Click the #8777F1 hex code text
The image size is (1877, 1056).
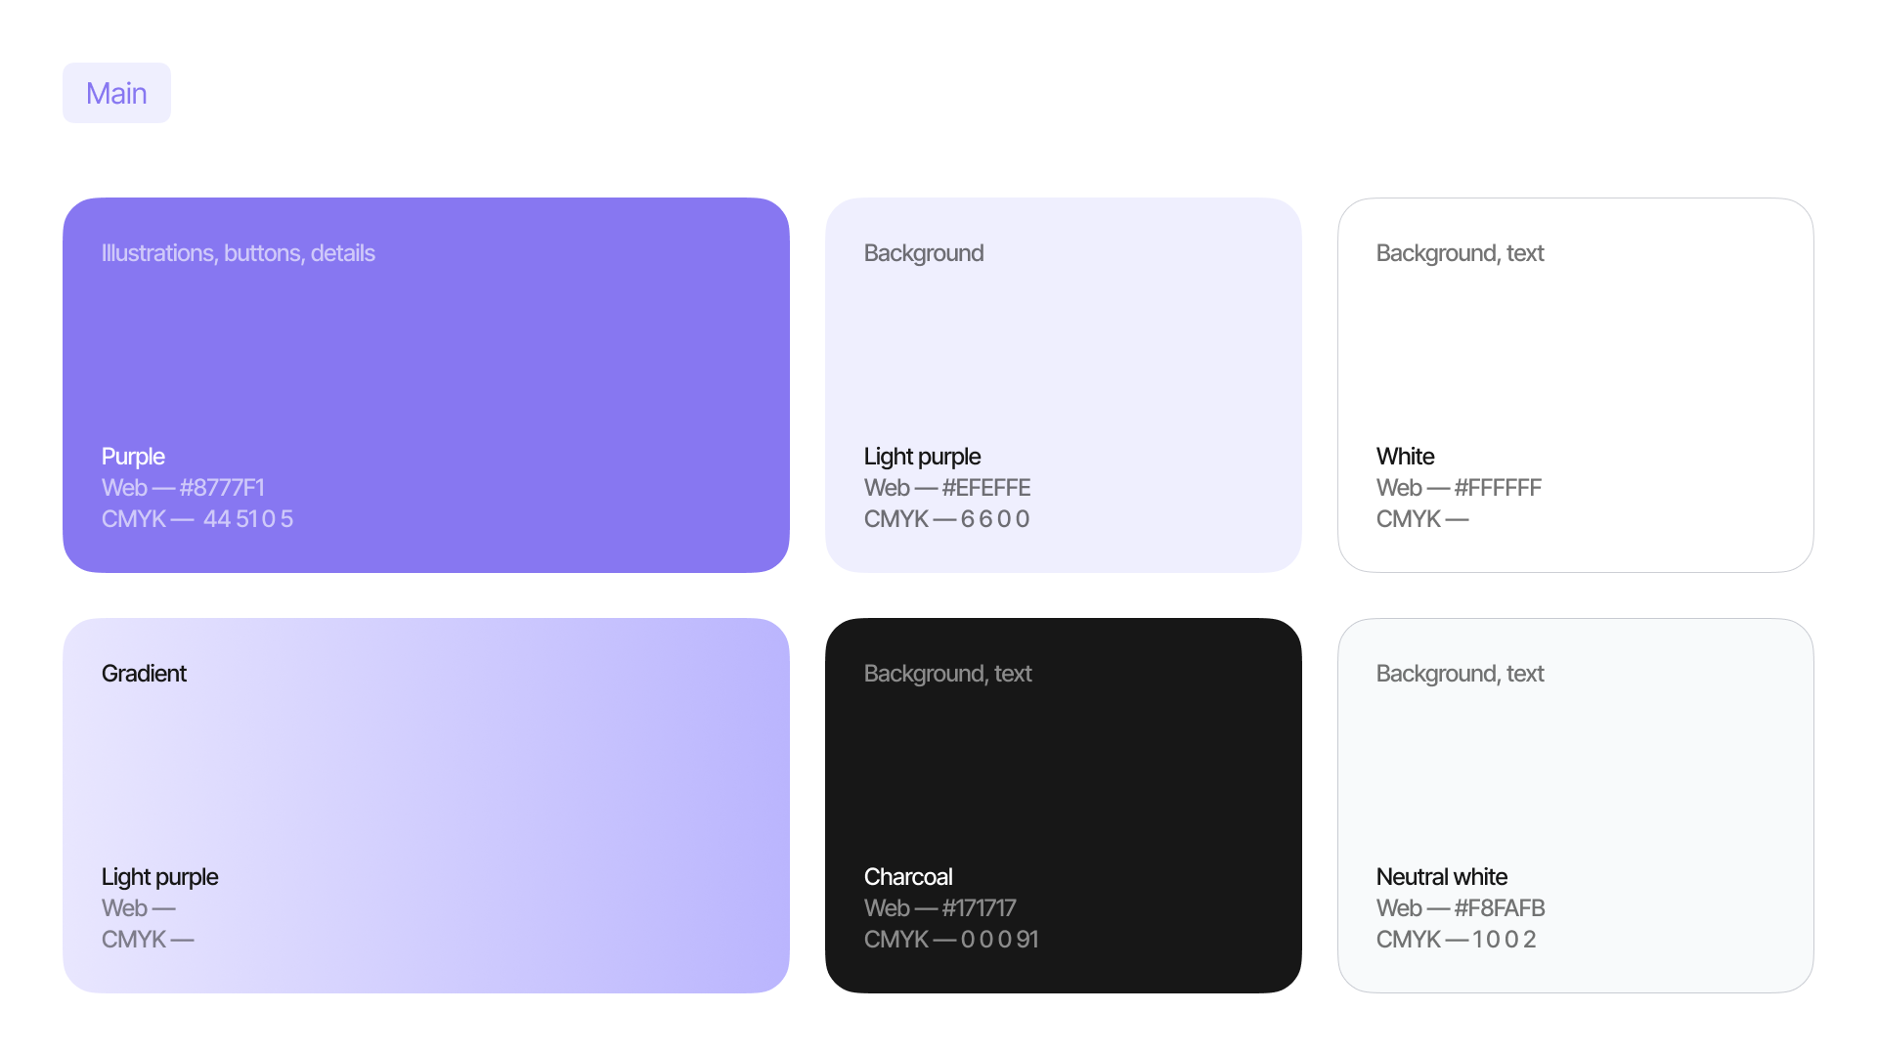point(222,488)
